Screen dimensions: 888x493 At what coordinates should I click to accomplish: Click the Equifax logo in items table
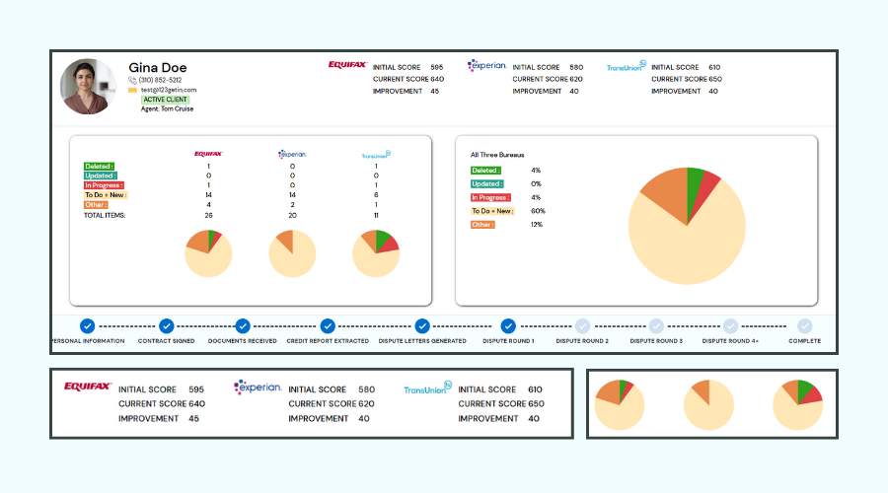[208, 154]
